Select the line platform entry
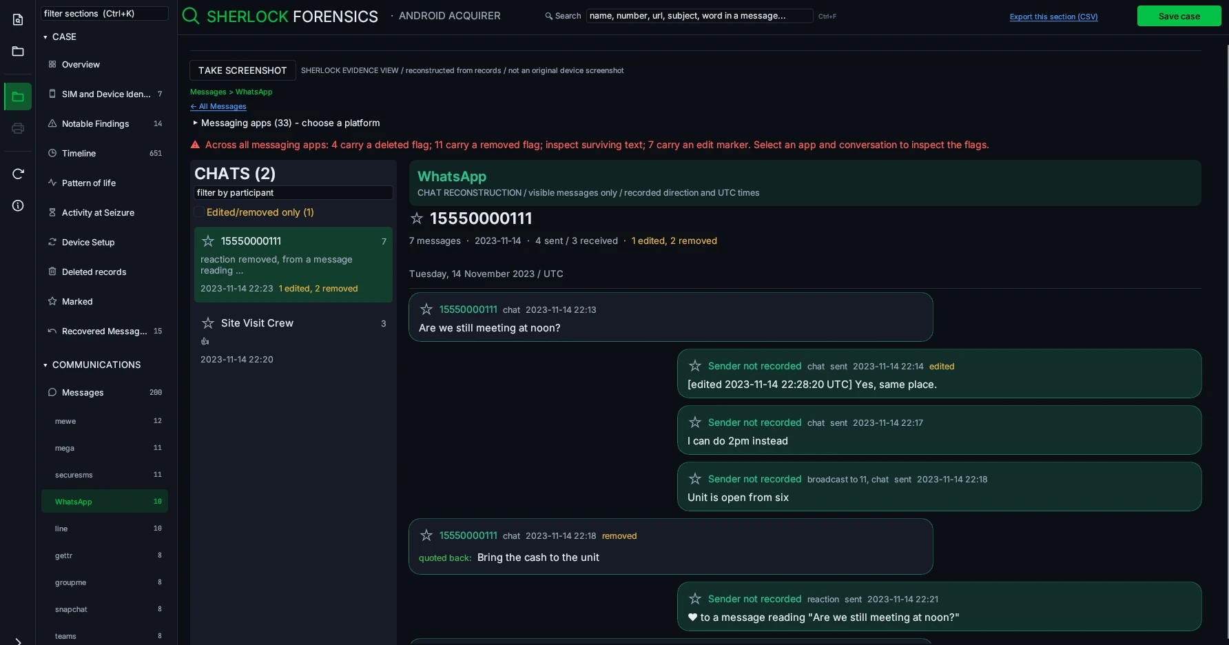This screenshot has width=1229, height=645. [105, 529]
